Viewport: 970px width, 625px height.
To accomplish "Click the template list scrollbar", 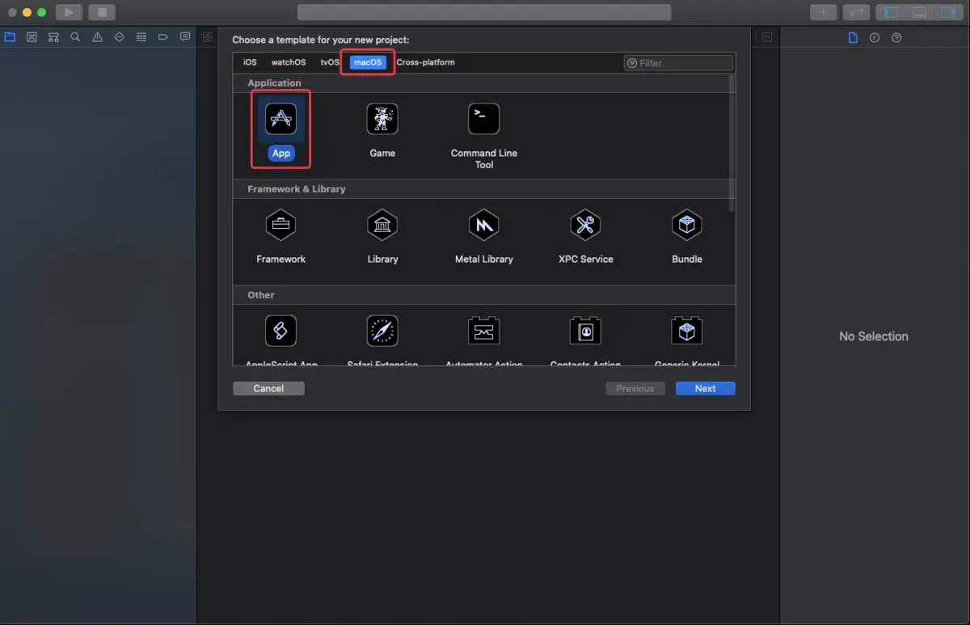I will (732, 143).
